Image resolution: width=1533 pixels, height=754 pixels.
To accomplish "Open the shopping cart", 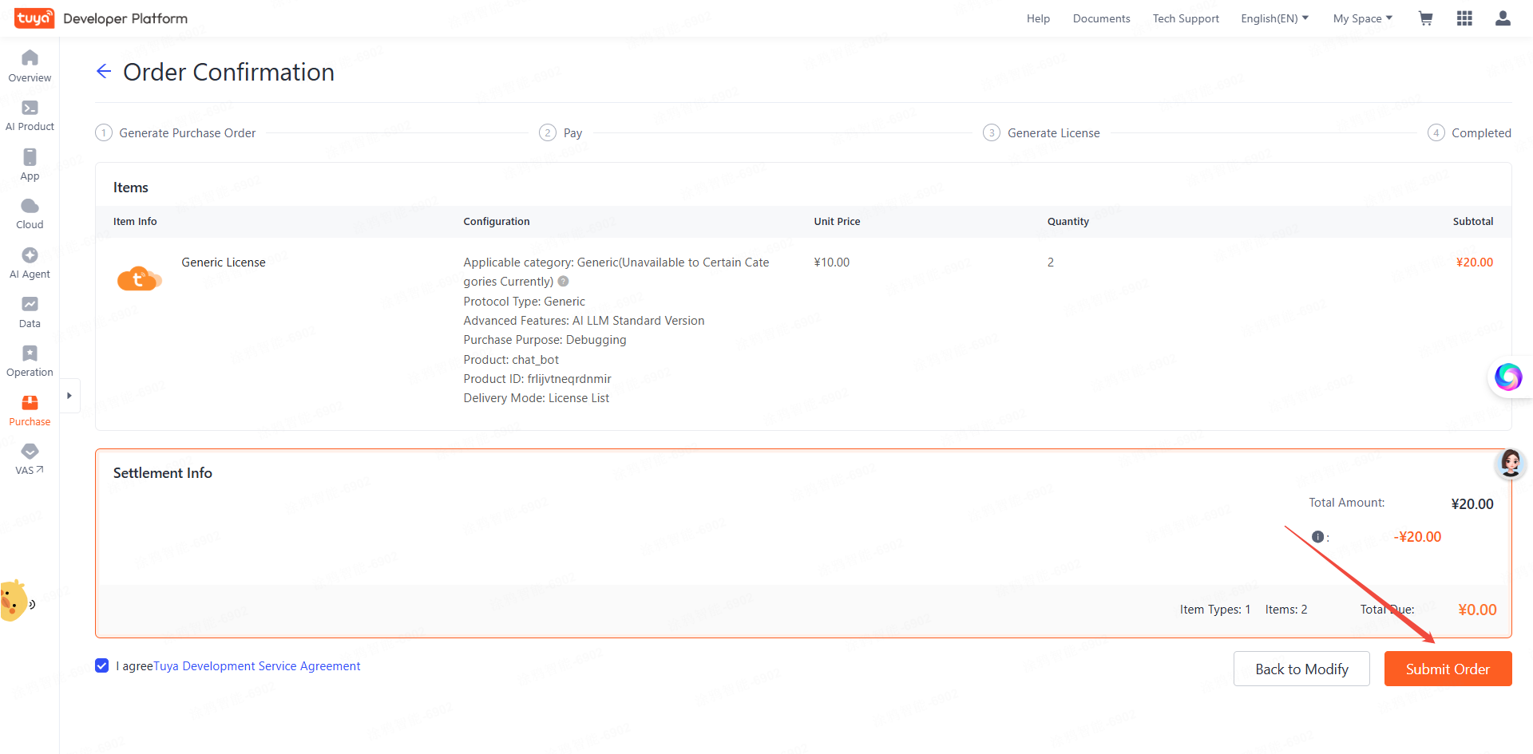I will tap(1426, 18).
